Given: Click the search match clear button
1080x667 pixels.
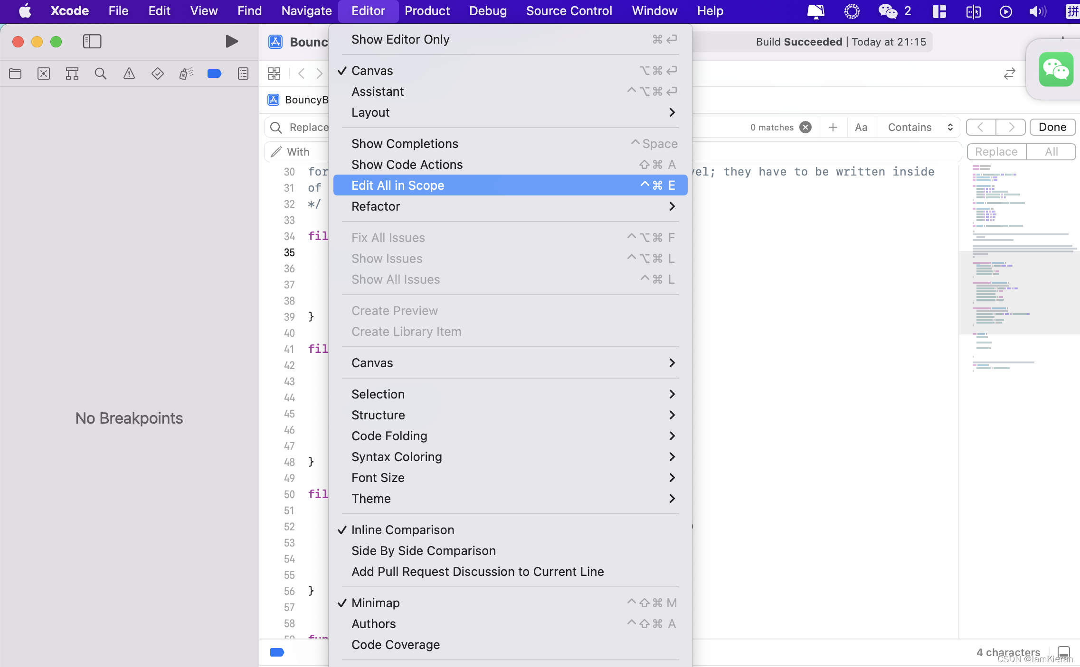Looking at the screenshot, I should click(805, 126).
